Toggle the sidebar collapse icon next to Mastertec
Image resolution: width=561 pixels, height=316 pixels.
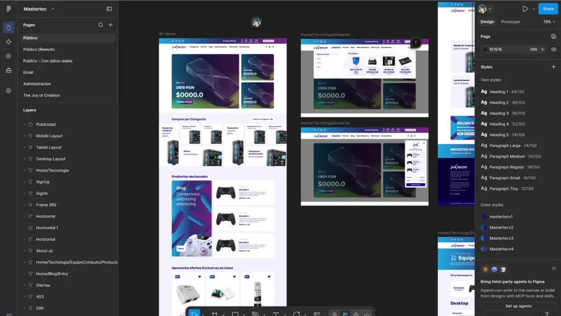109,9
